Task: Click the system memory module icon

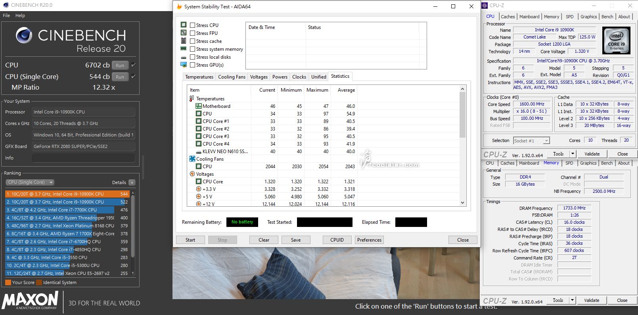Action: [x=184, y=48]
